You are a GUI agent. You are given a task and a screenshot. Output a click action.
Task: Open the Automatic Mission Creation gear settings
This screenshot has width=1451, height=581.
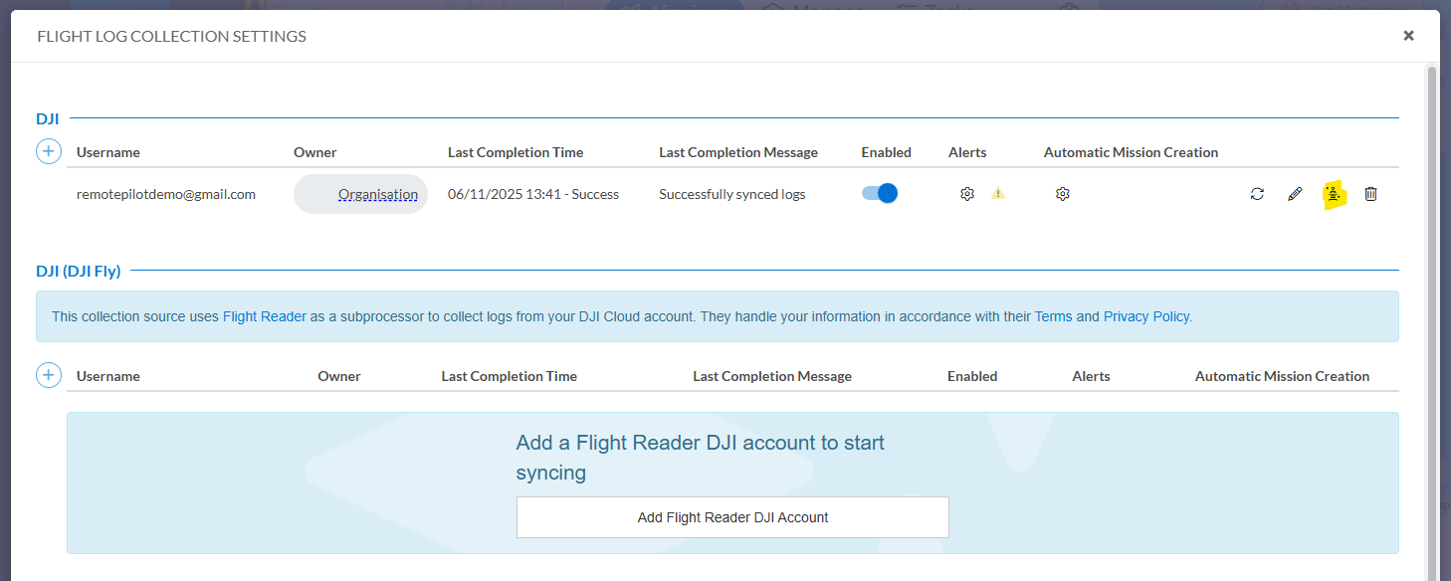pos(1062,194)
